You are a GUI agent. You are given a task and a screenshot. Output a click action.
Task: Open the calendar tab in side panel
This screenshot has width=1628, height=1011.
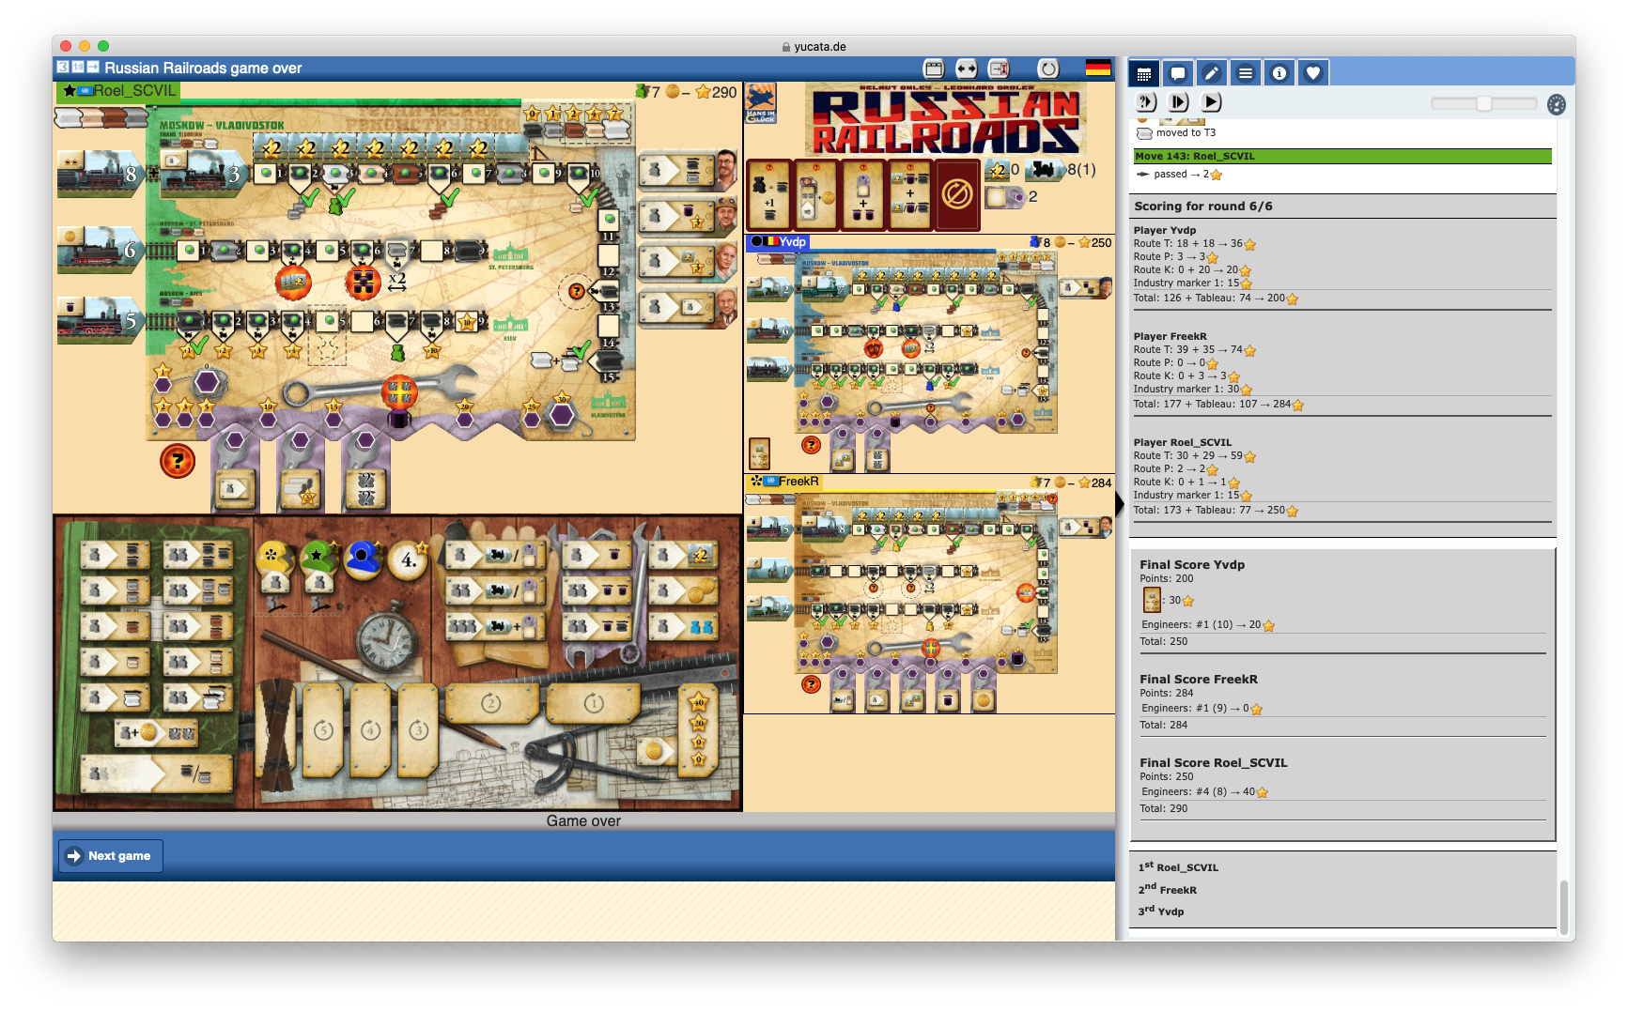pos(1143,73)
